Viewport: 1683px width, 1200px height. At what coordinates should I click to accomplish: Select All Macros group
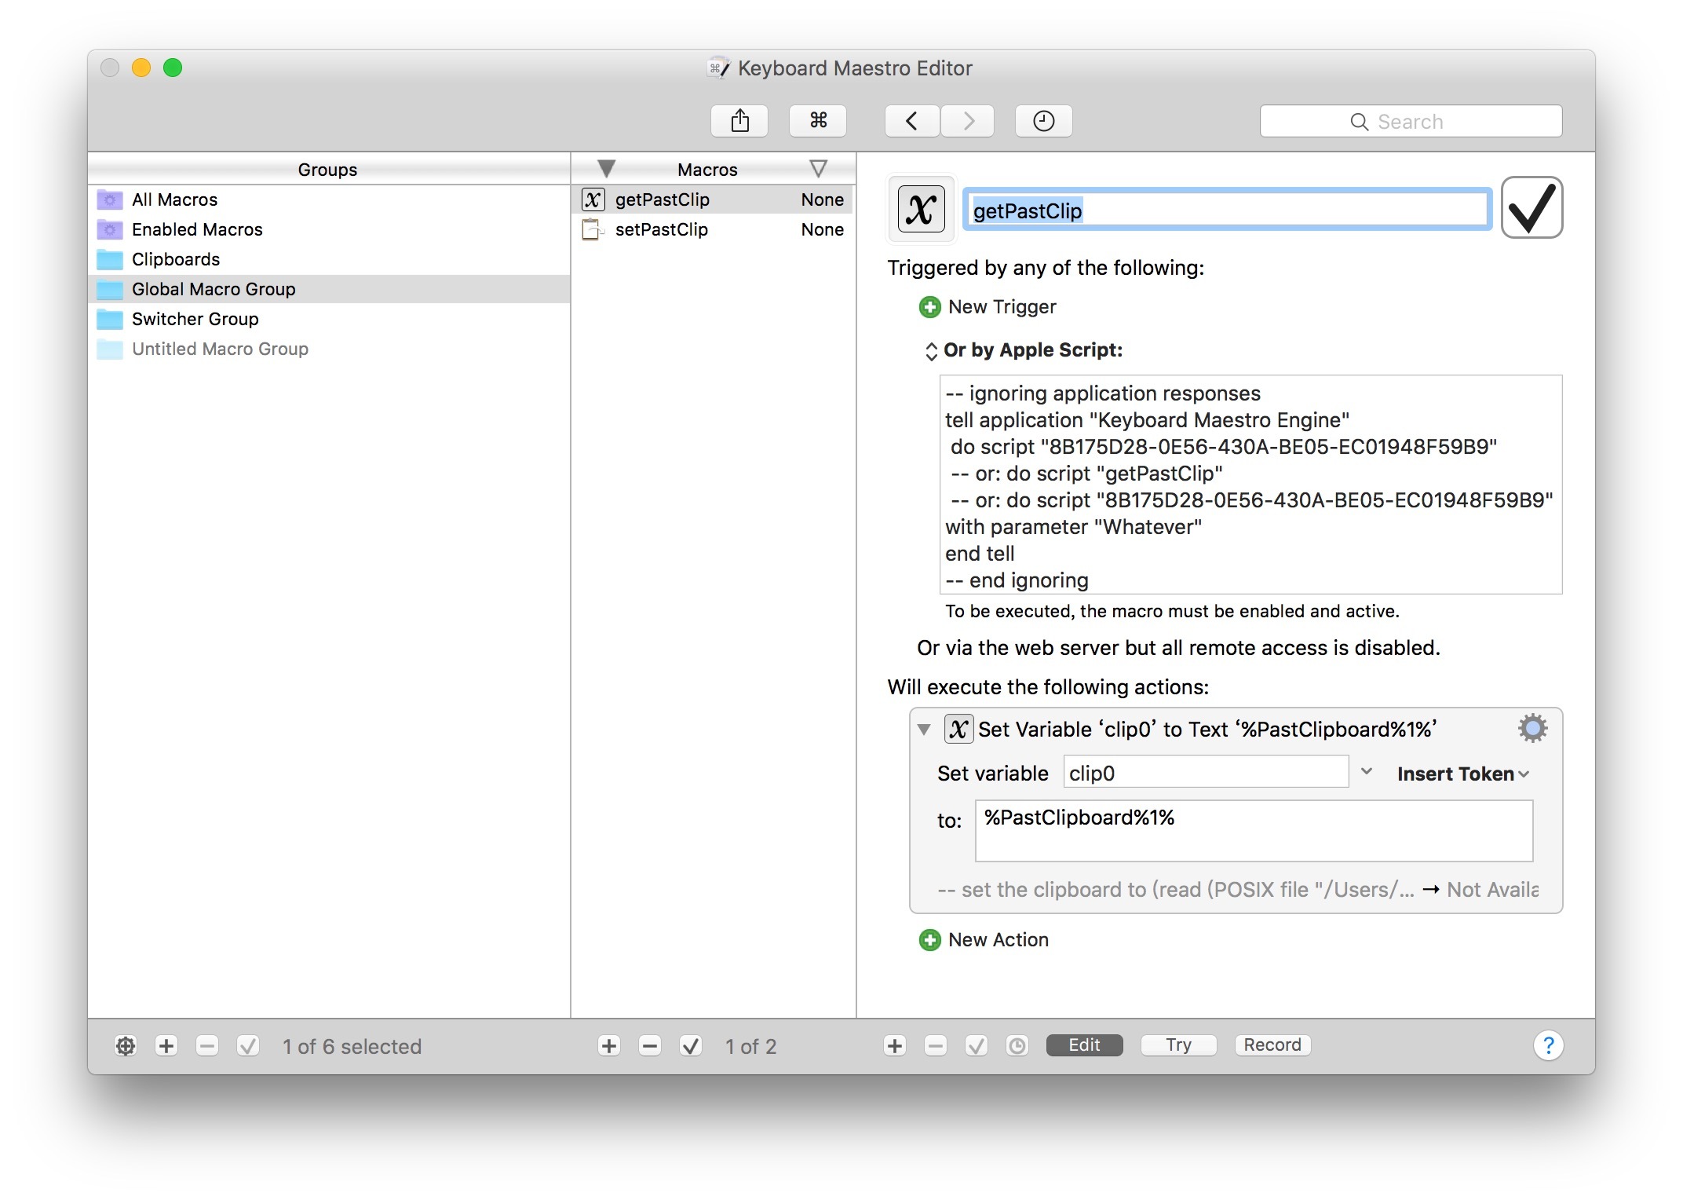(328, 199)
